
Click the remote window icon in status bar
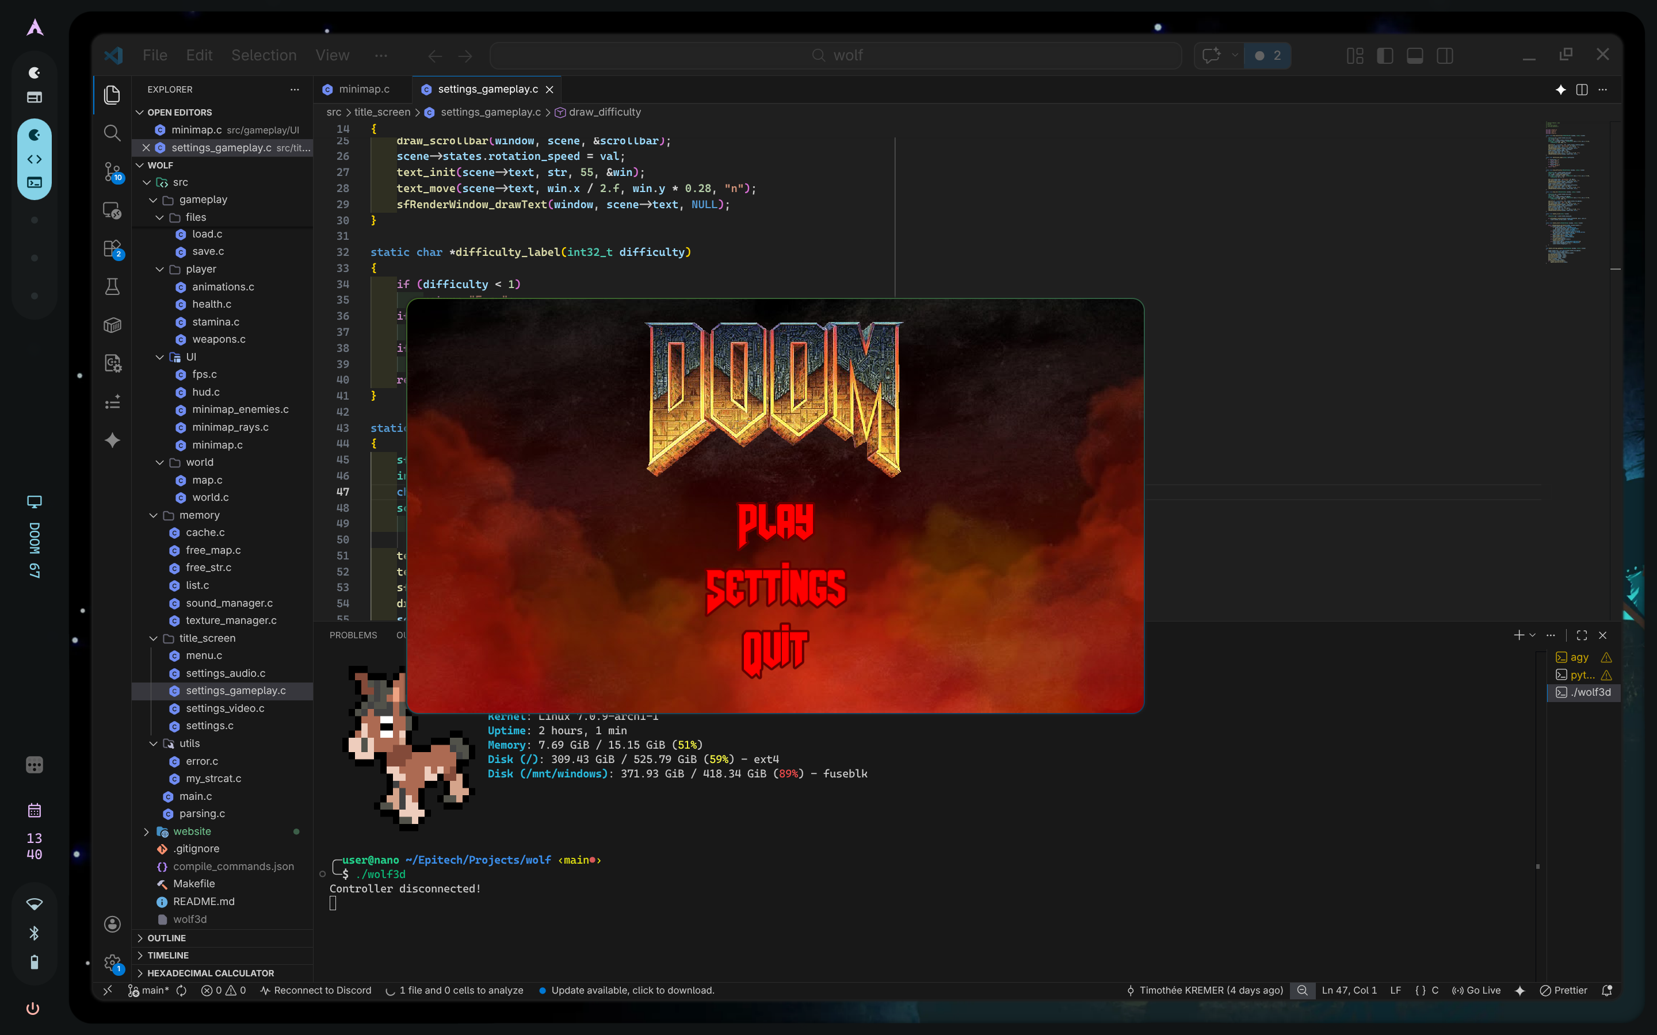tap(108, 991)
